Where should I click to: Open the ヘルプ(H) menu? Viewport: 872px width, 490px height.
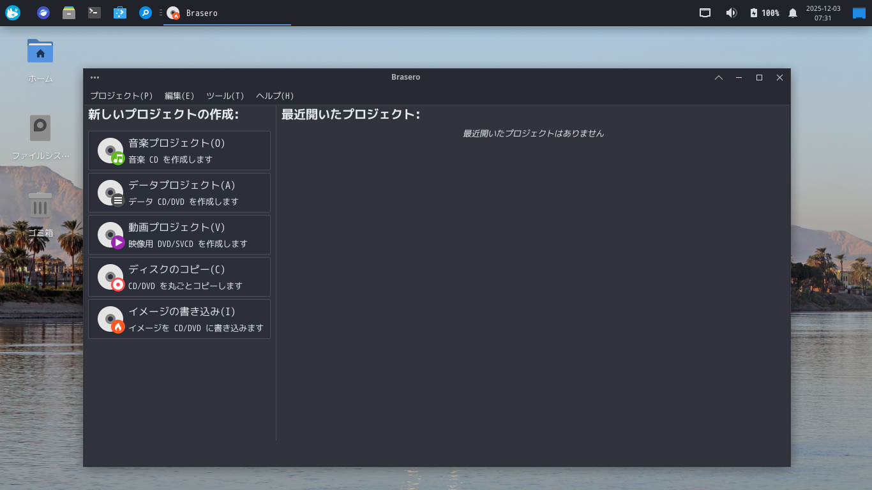click(x=275, y=96)
